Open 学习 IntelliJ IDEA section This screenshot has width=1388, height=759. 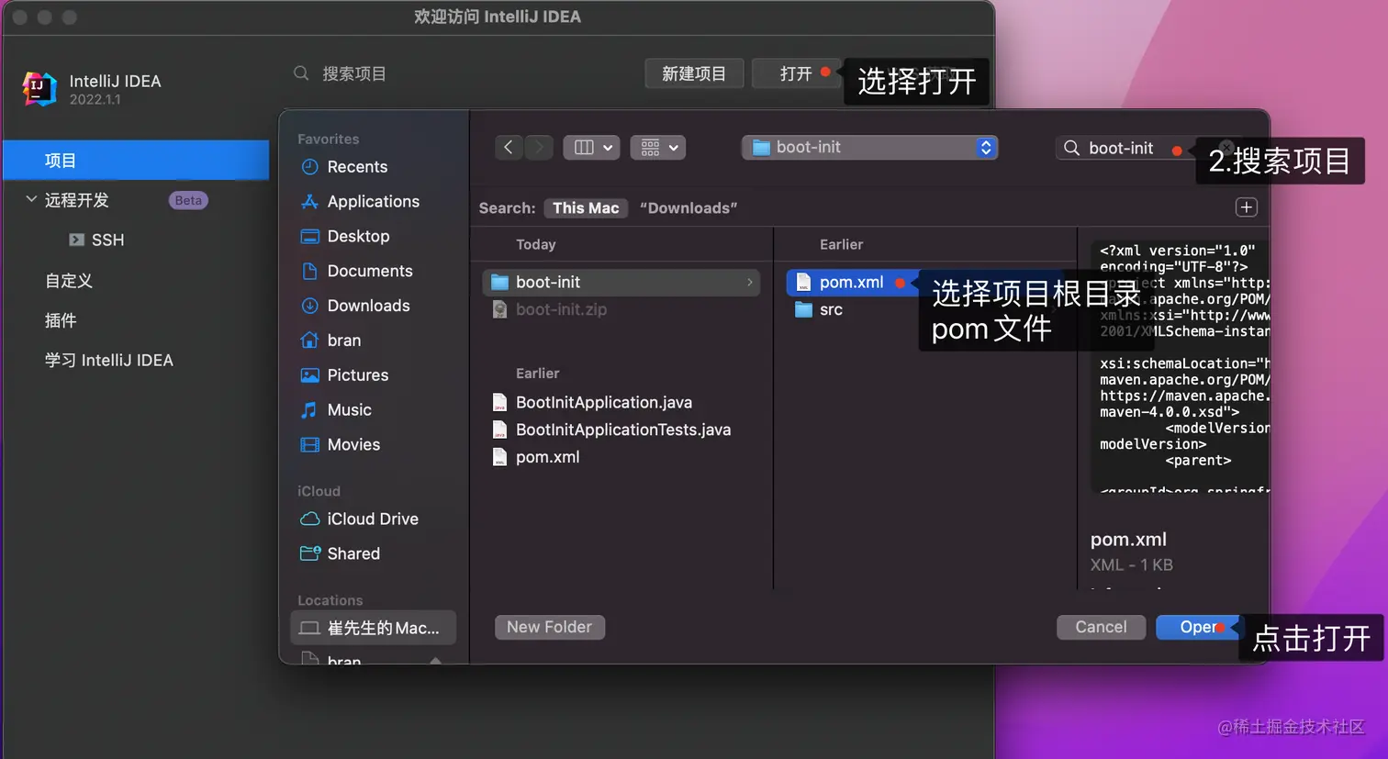(x=109, y=360)
